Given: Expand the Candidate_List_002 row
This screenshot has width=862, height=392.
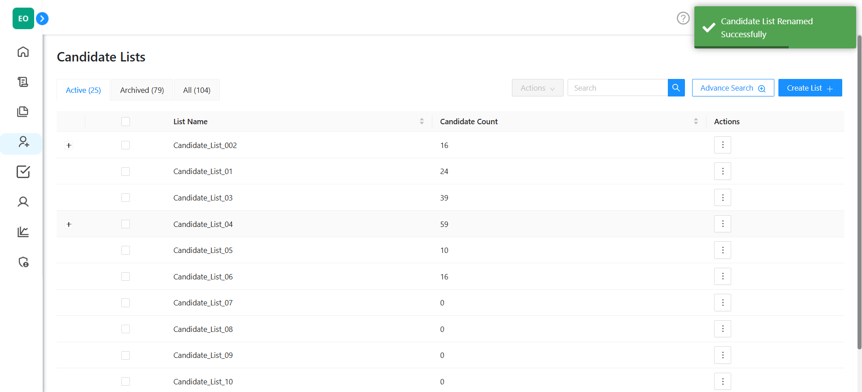Looking at the screenshot, I should coord(69,145).
